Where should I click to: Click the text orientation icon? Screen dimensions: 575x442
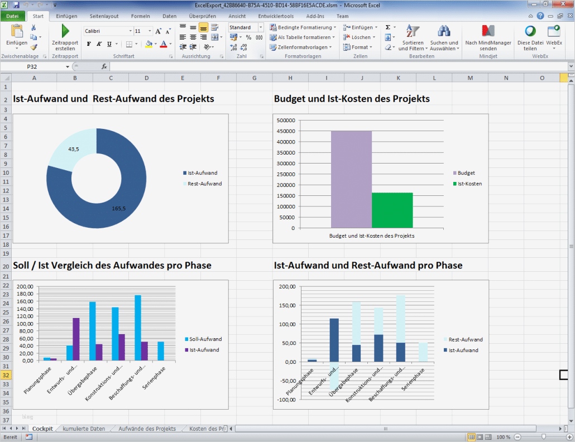tap(207, 47)
